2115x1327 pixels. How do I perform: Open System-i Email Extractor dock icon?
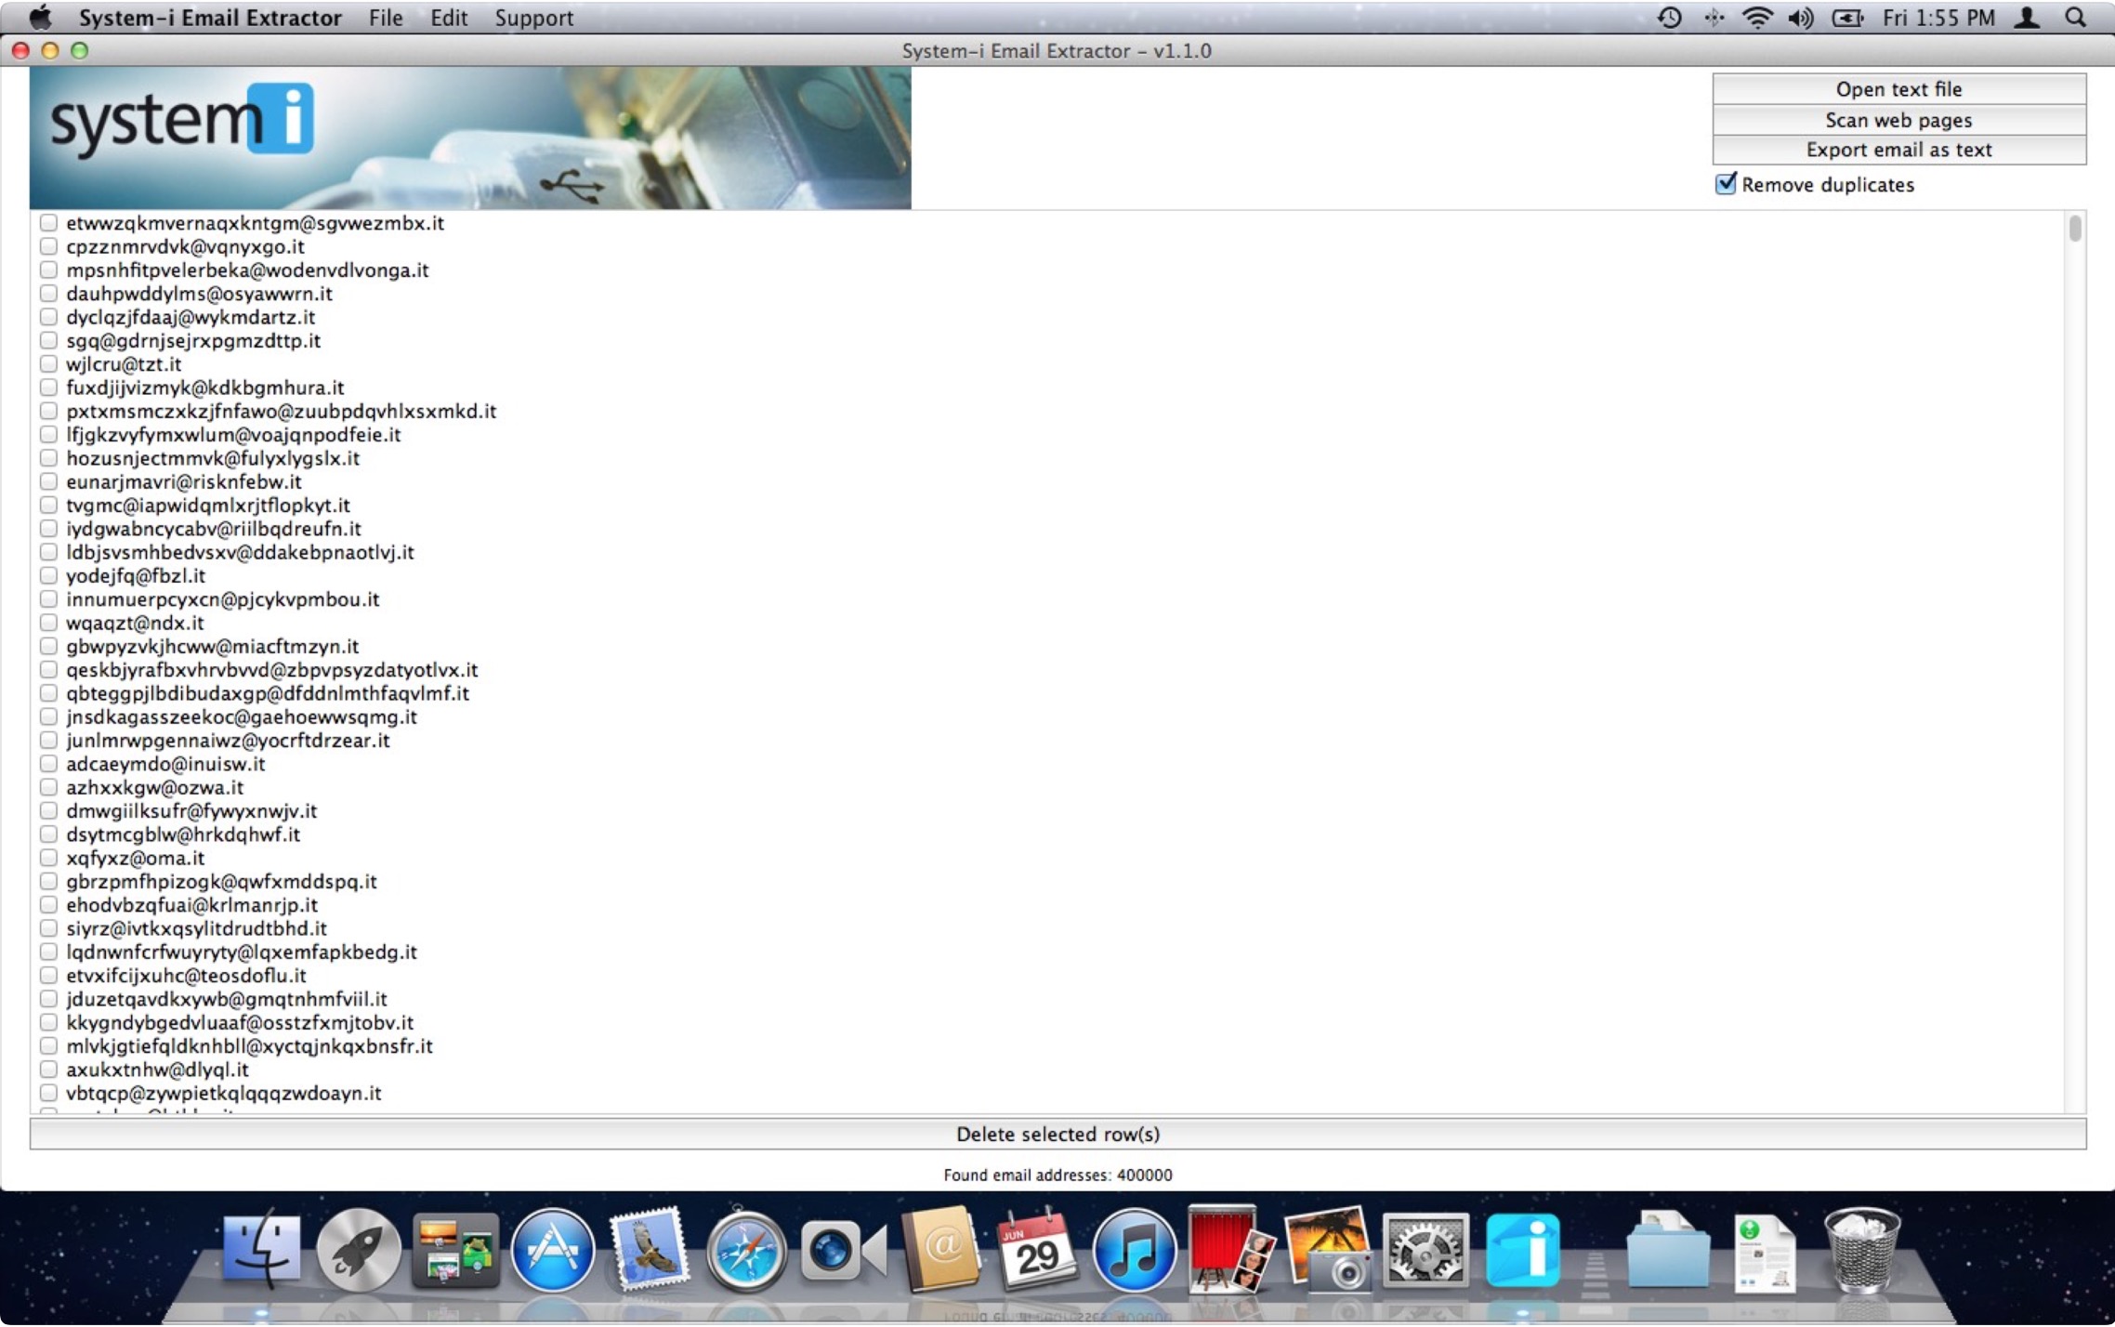pos(1521,1251)
